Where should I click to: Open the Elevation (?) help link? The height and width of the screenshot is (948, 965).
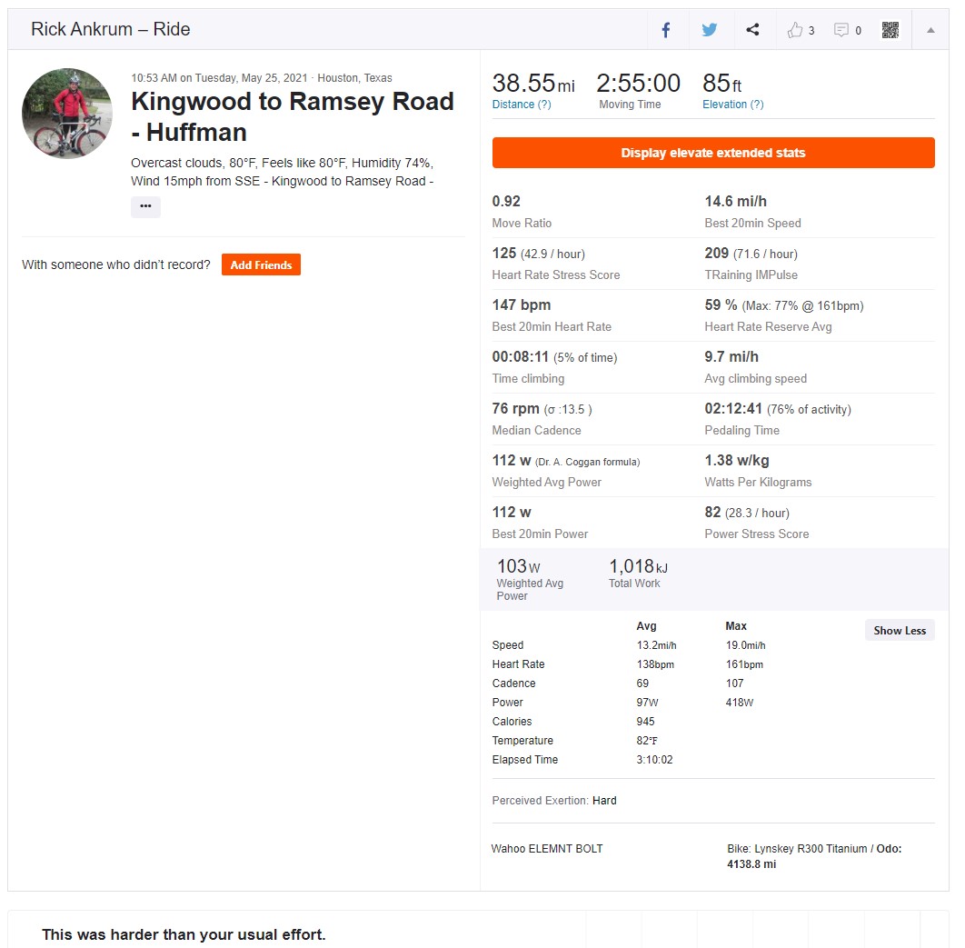coord(733,105)
